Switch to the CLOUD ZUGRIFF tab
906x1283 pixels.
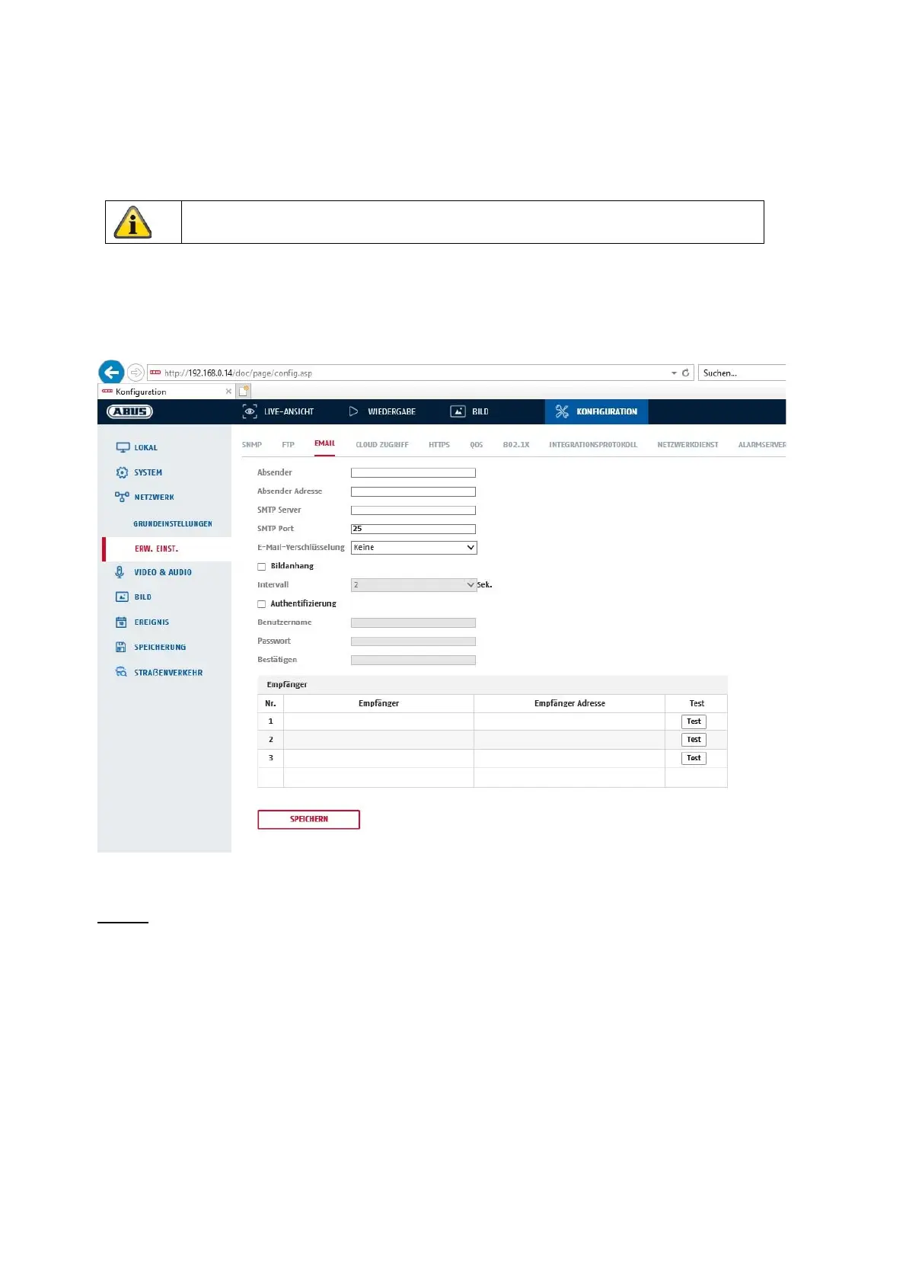pyautogui.click(x=382, y=445)
